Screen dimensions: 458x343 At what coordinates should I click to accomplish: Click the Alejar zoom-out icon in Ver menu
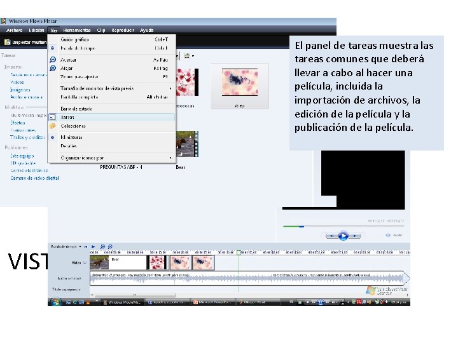pyautogui.click(x=53, y=68)
